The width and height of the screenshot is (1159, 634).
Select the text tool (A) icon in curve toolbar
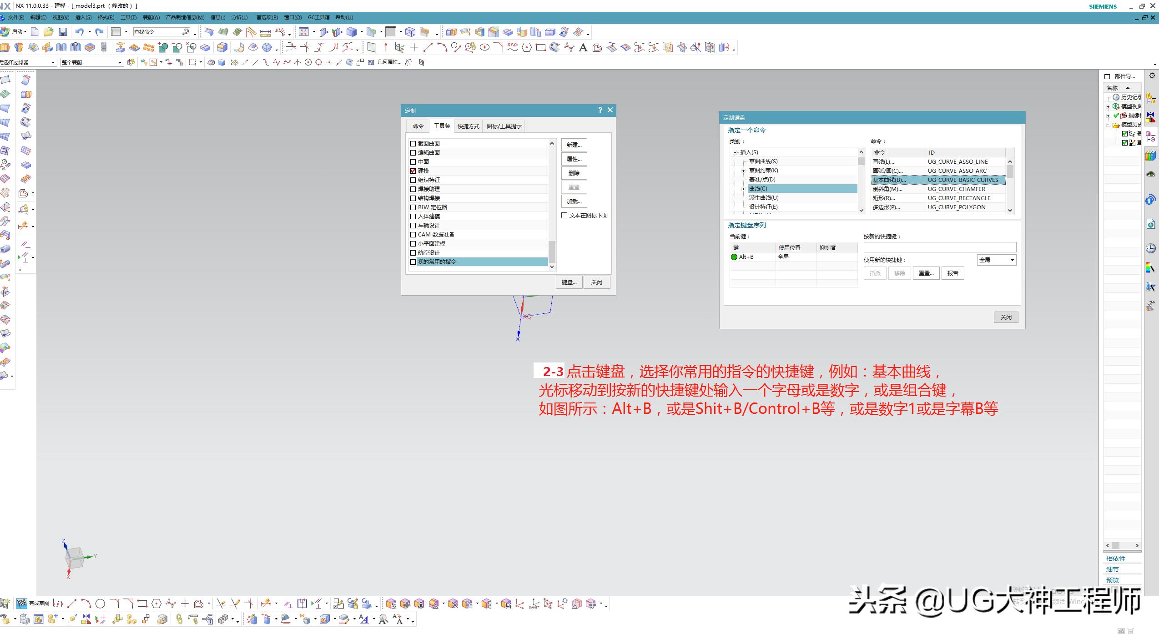pyautogui.click(x=584, y=47)
